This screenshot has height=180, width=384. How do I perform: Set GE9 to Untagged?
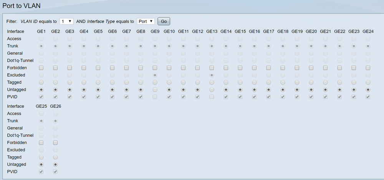[x=155, y=90]
